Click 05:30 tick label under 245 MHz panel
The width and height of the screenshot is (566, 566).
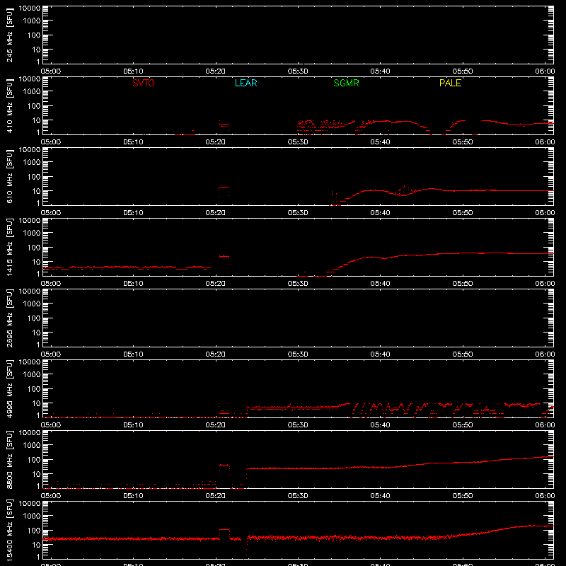(x=298, y=71)
